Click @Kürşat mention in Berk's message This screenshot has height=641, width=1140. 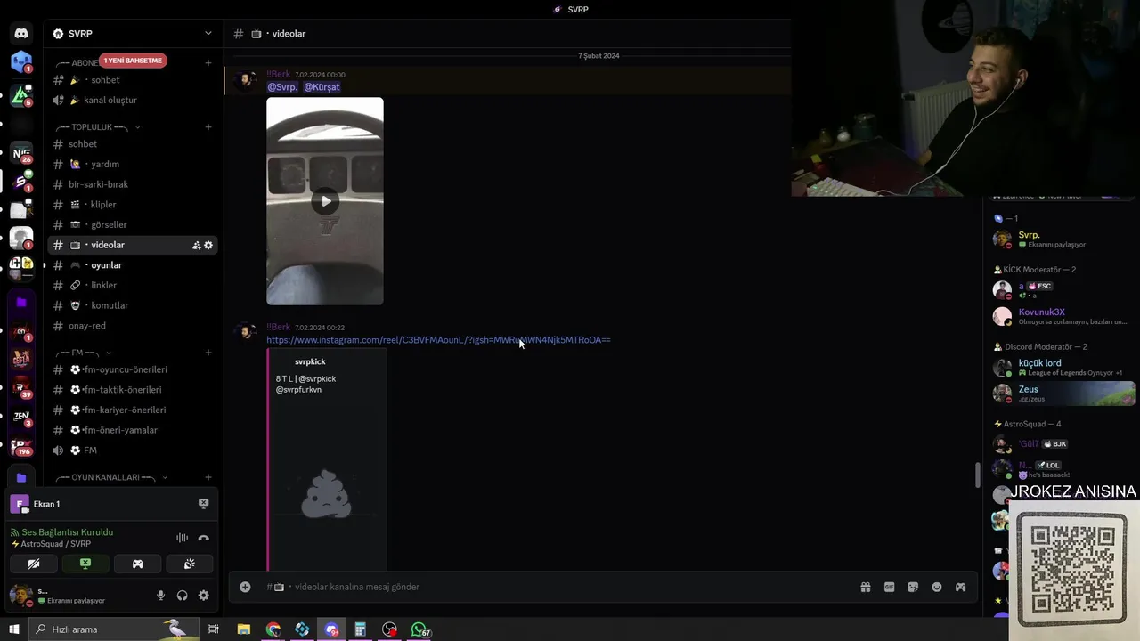[x=322, y=87]
